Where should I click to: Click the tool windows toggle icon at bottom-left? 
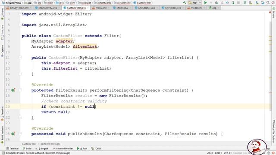click(3, 153)
